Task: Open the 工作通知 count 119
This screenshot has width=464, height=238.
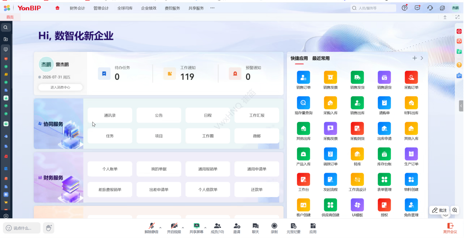Action: [187, 77]
